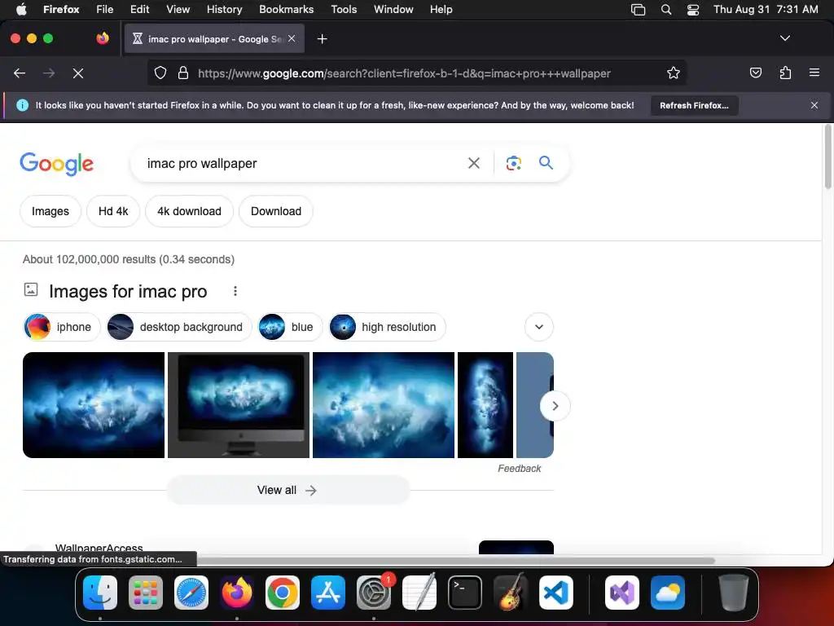
Task: Click the Window menu
Action: point(393,9)
